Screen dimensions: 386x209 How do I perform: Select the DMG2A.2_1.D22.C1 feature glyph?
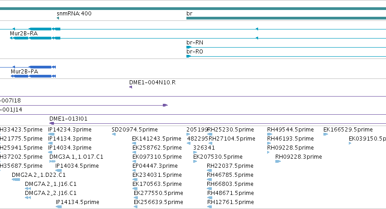point(16,180)
